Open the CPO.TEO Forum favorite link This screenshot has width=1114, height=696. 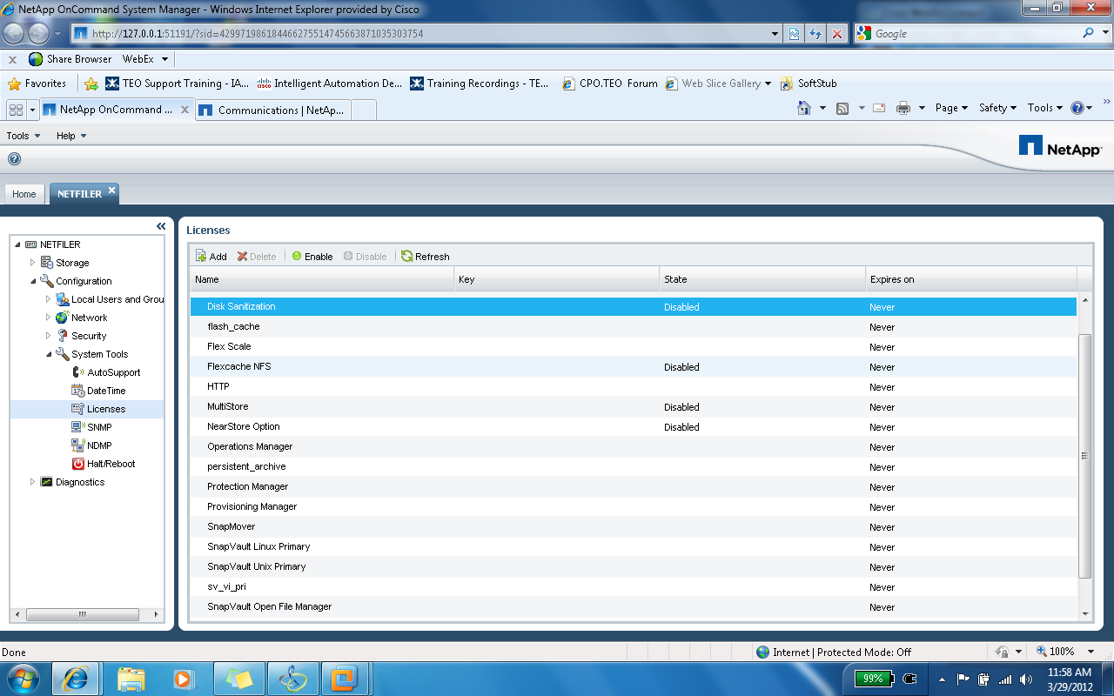[x=610, y=84]
